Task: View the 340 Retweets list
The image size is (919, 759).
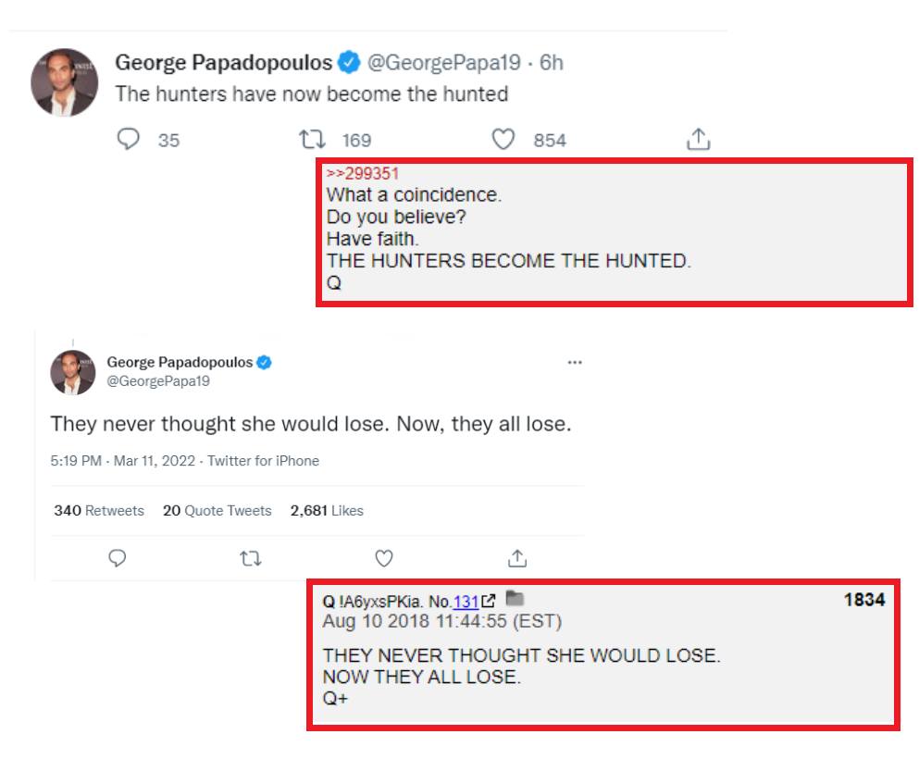Action: click(99, 510)
